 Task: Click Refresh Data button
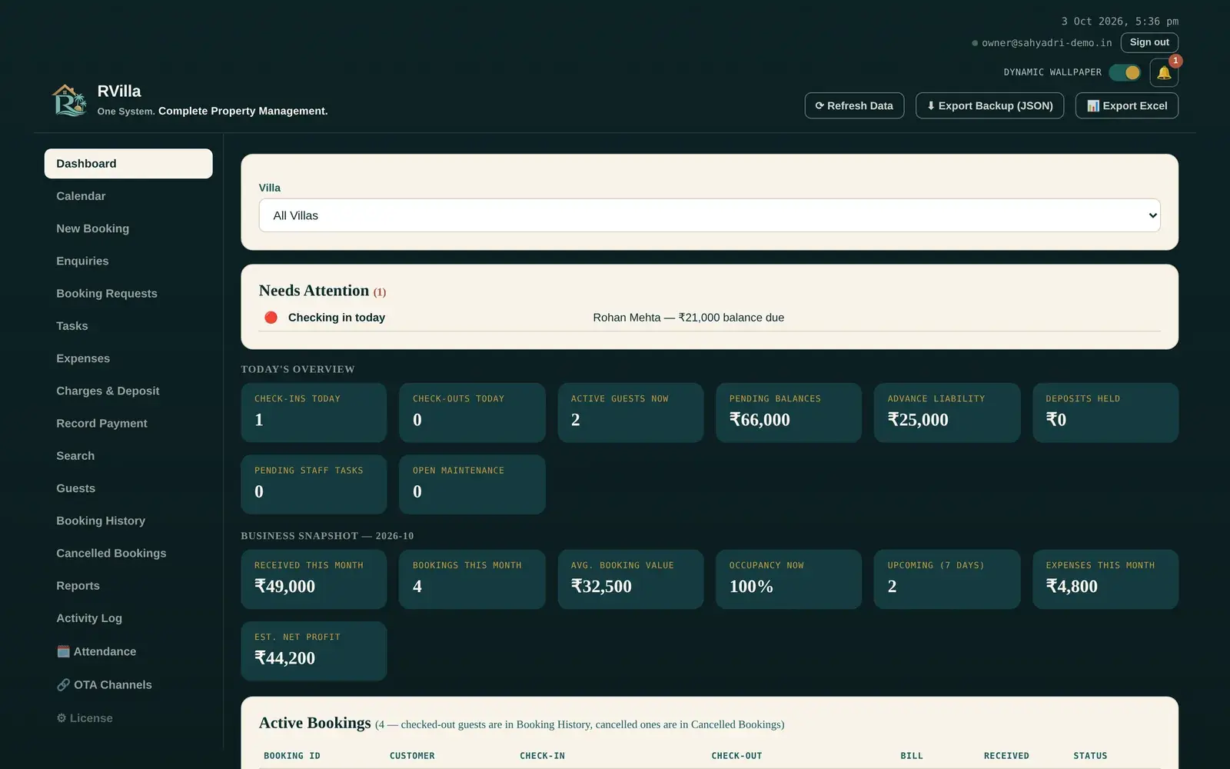point(854,105)
